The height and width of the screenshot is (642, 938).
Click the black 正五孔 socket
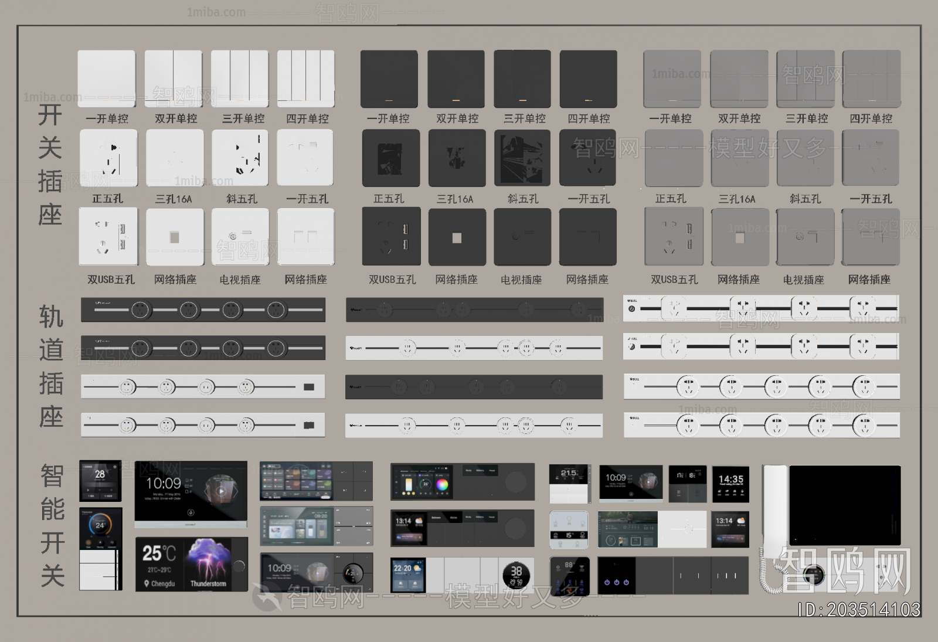[390, 158]
